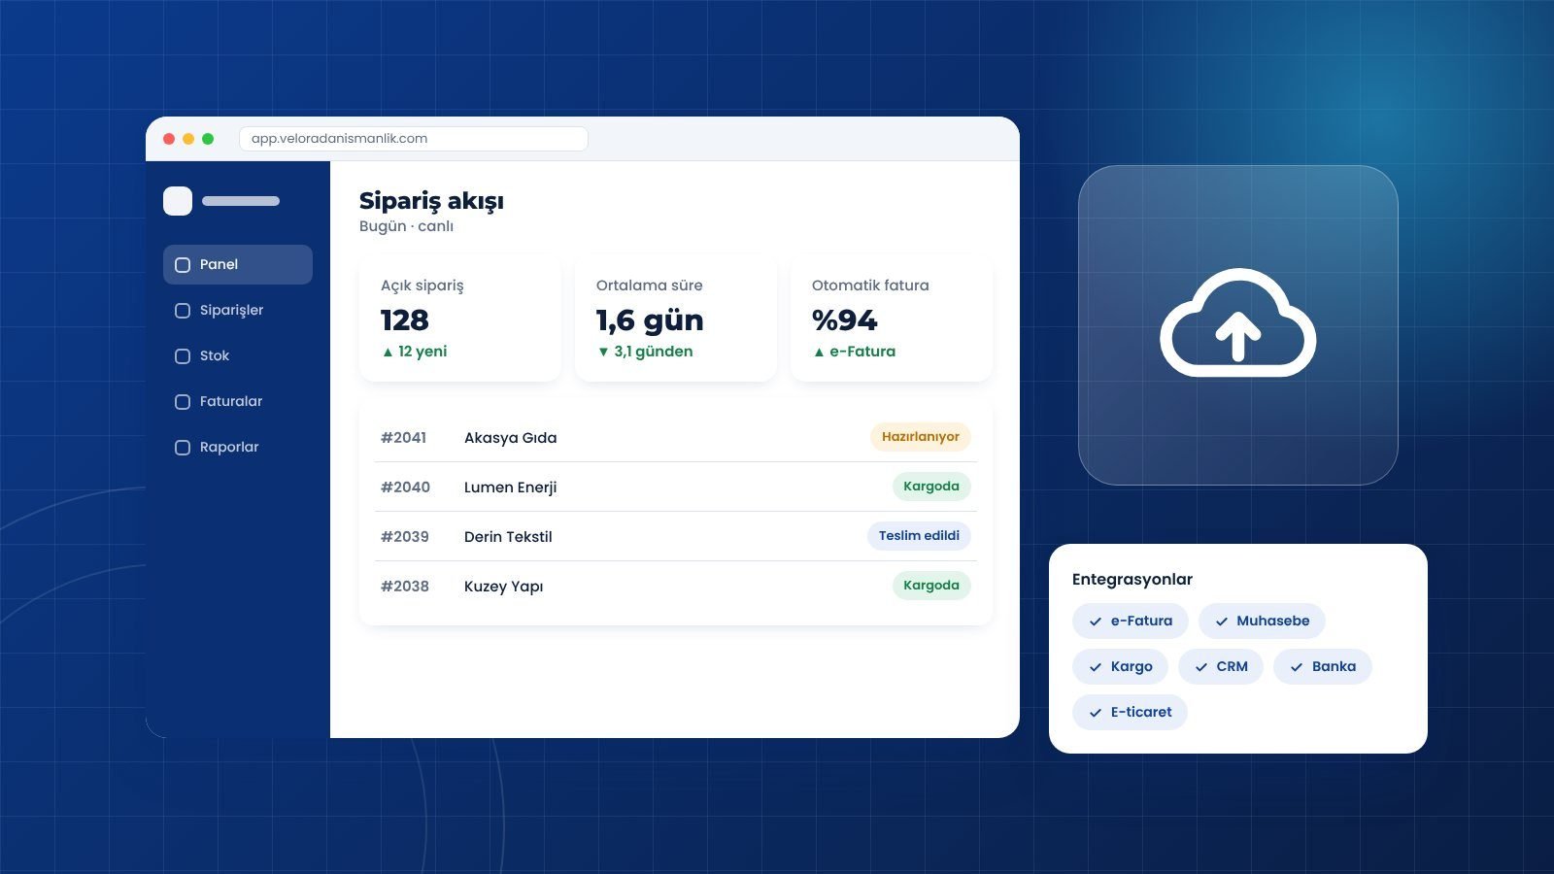Toggle the Kargo integration chip
The image size is (1554, 874).
[1120, 666]
